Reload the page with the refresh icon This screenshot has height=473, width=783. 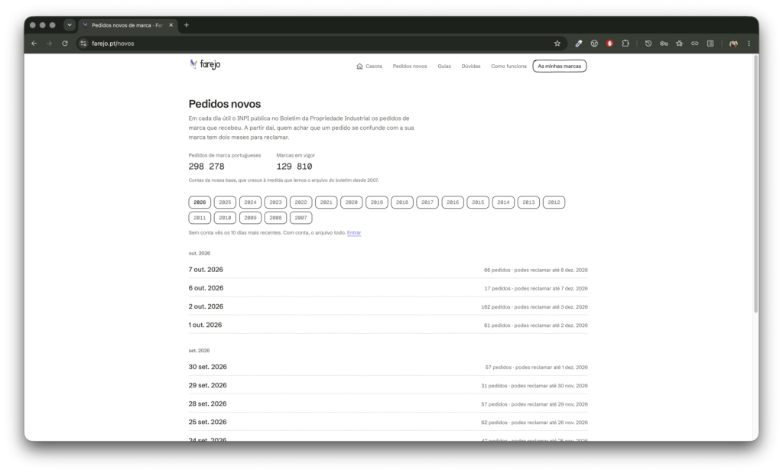64,44
